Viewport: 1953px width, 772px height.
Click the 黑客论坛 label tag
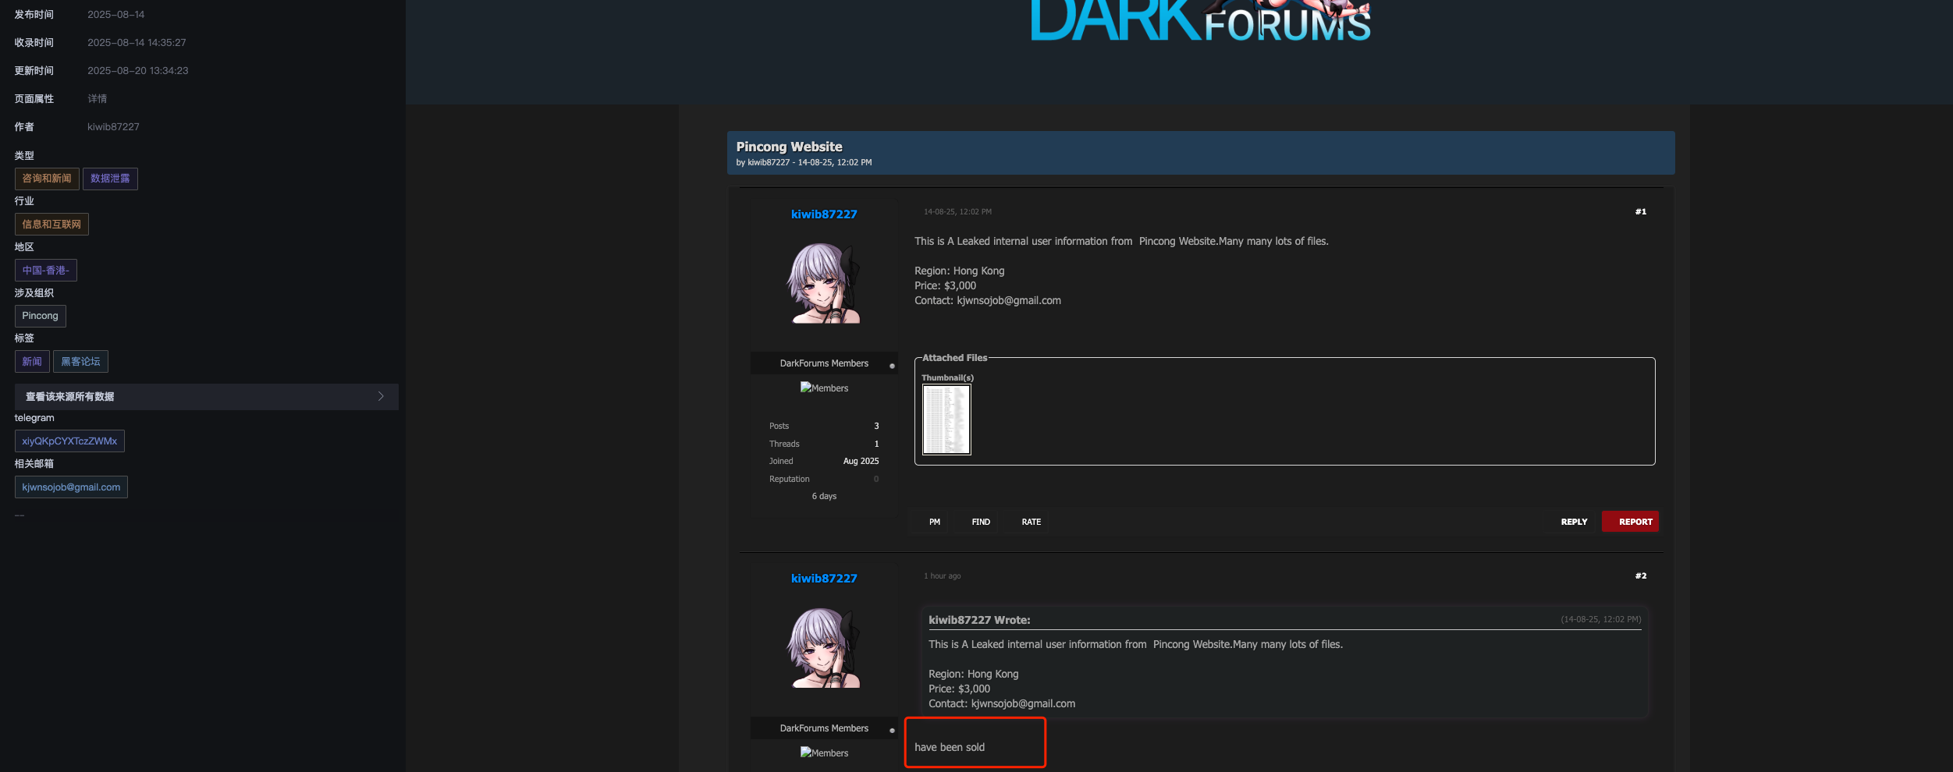click(x=80, y=362)
